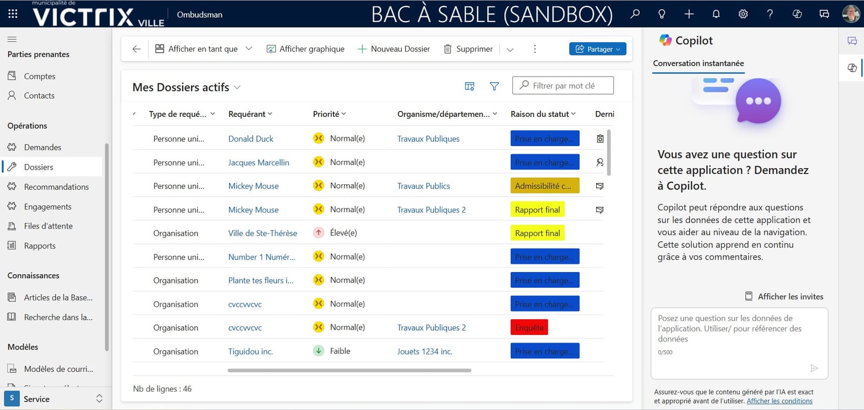Select the Conversation instantanée tab
Screen dimensions: 864x410
(698, 64)
